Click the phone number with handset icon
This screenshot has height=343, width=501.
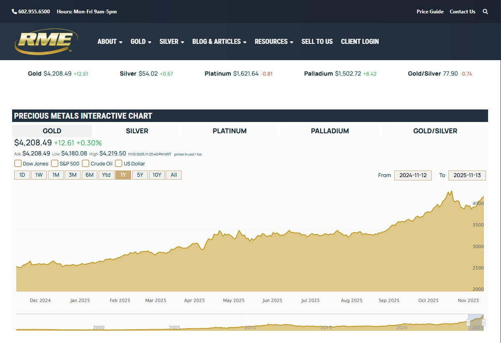pyautogui.click(x=31, y=12)
